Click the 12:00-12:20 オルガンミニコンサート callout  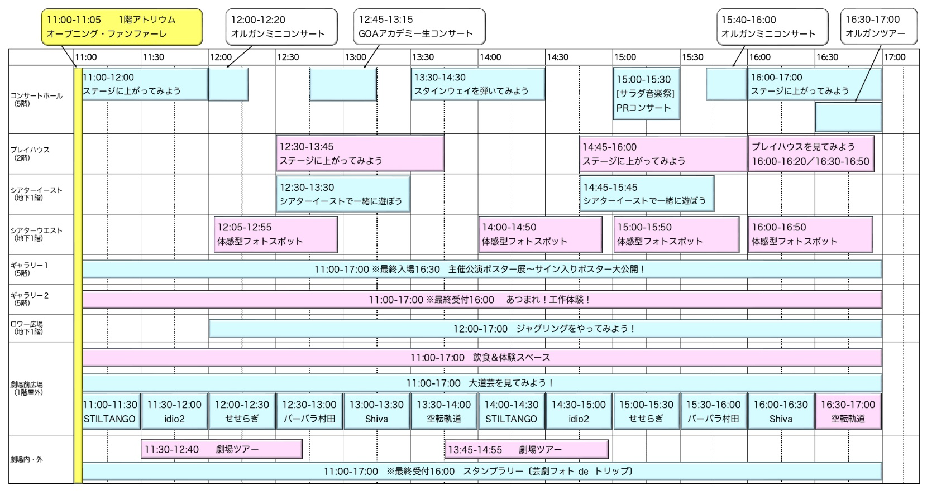click(282, 27)
